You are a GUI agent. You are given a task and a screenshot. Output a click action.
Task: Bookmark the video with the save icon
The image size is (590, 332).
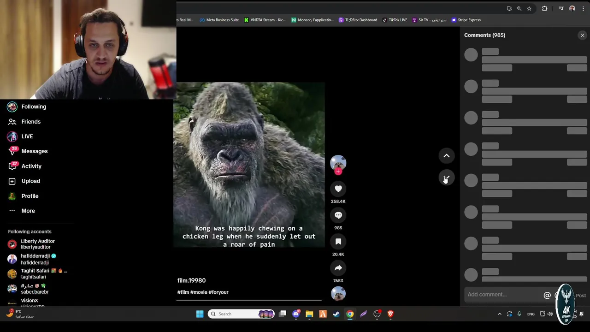point(338,242)
